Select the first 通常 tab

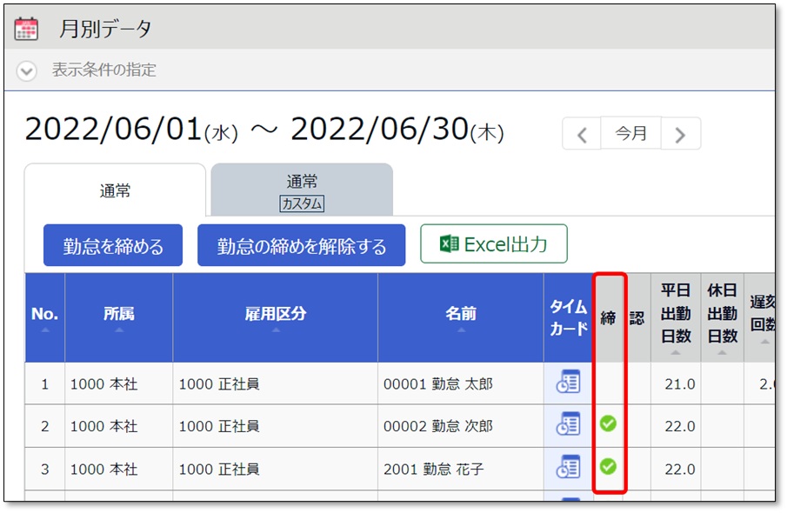[115, 191]
